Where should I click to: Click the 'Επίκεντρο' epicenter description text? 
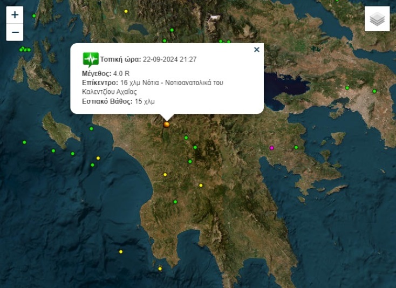tap(152, 83)
